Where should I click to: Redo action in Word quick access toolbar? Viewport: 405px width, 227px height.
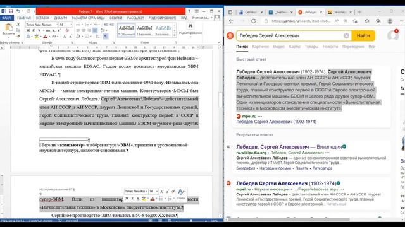click(28, 11)
